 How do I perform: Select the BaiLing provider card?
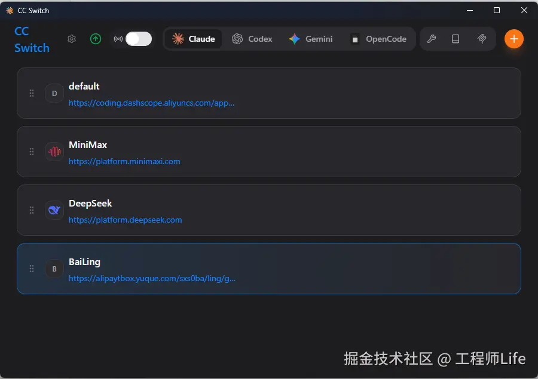click(x=269, y=269)
